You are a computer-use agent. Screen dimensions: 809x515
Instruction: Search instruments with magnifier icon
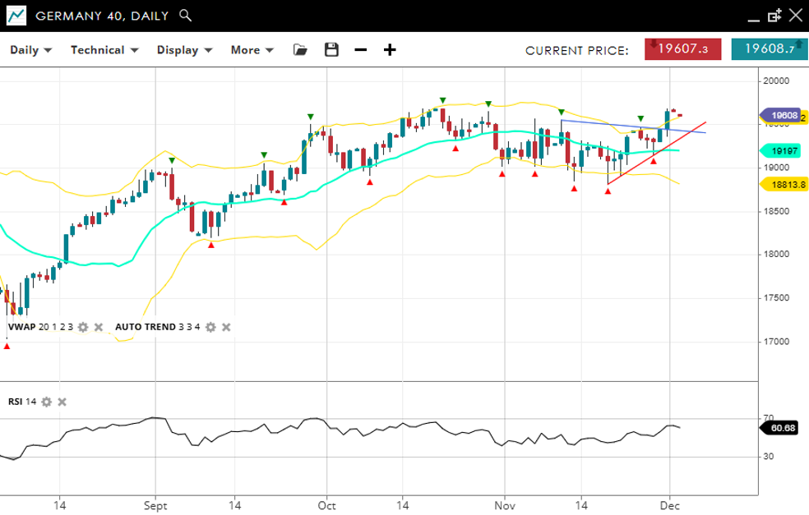186,16
